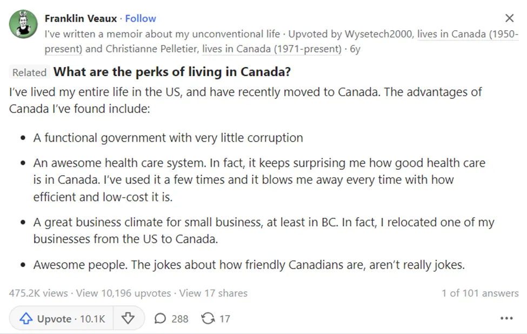
Task: Click the '6y' answer timestamp
Action: click(355, 49)
